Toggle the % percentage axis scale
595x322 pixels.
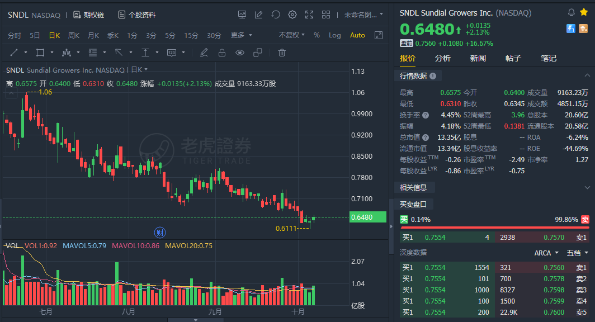tap(317, 35)
